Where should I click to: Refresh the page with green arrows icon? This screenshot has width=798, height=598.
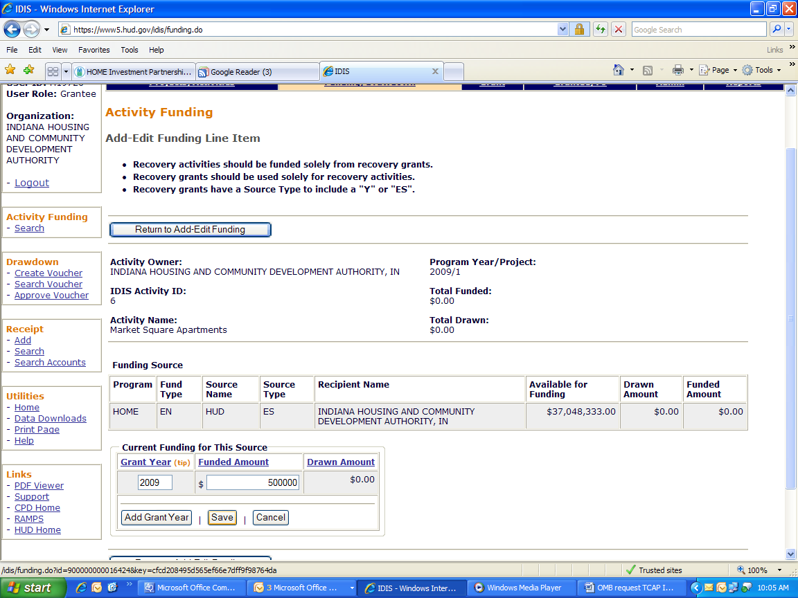(x=601, y=30)
